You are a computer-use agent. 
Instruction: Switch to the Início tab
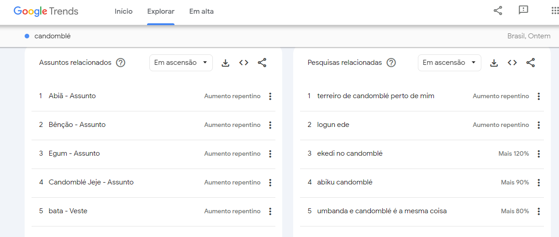(x=123, y=11)
